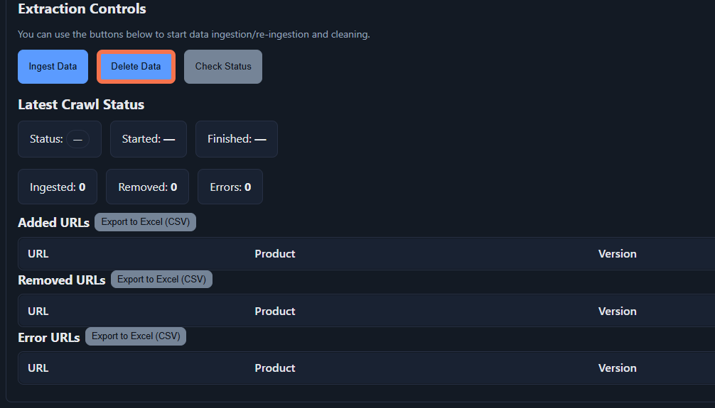Click the Status dash badge
Viewport: 715px width, 408px height.
tap(77, 139)
